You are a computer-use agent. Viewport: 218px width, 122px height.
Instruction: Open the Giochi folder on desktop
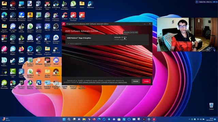[82, 5]
